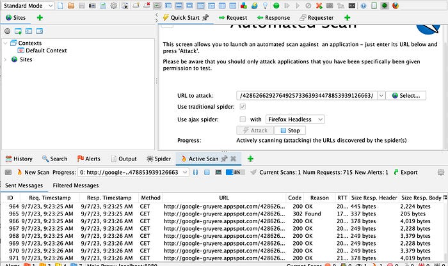
Task: Open the scan Progress selector dropdown
Action: 133,173
